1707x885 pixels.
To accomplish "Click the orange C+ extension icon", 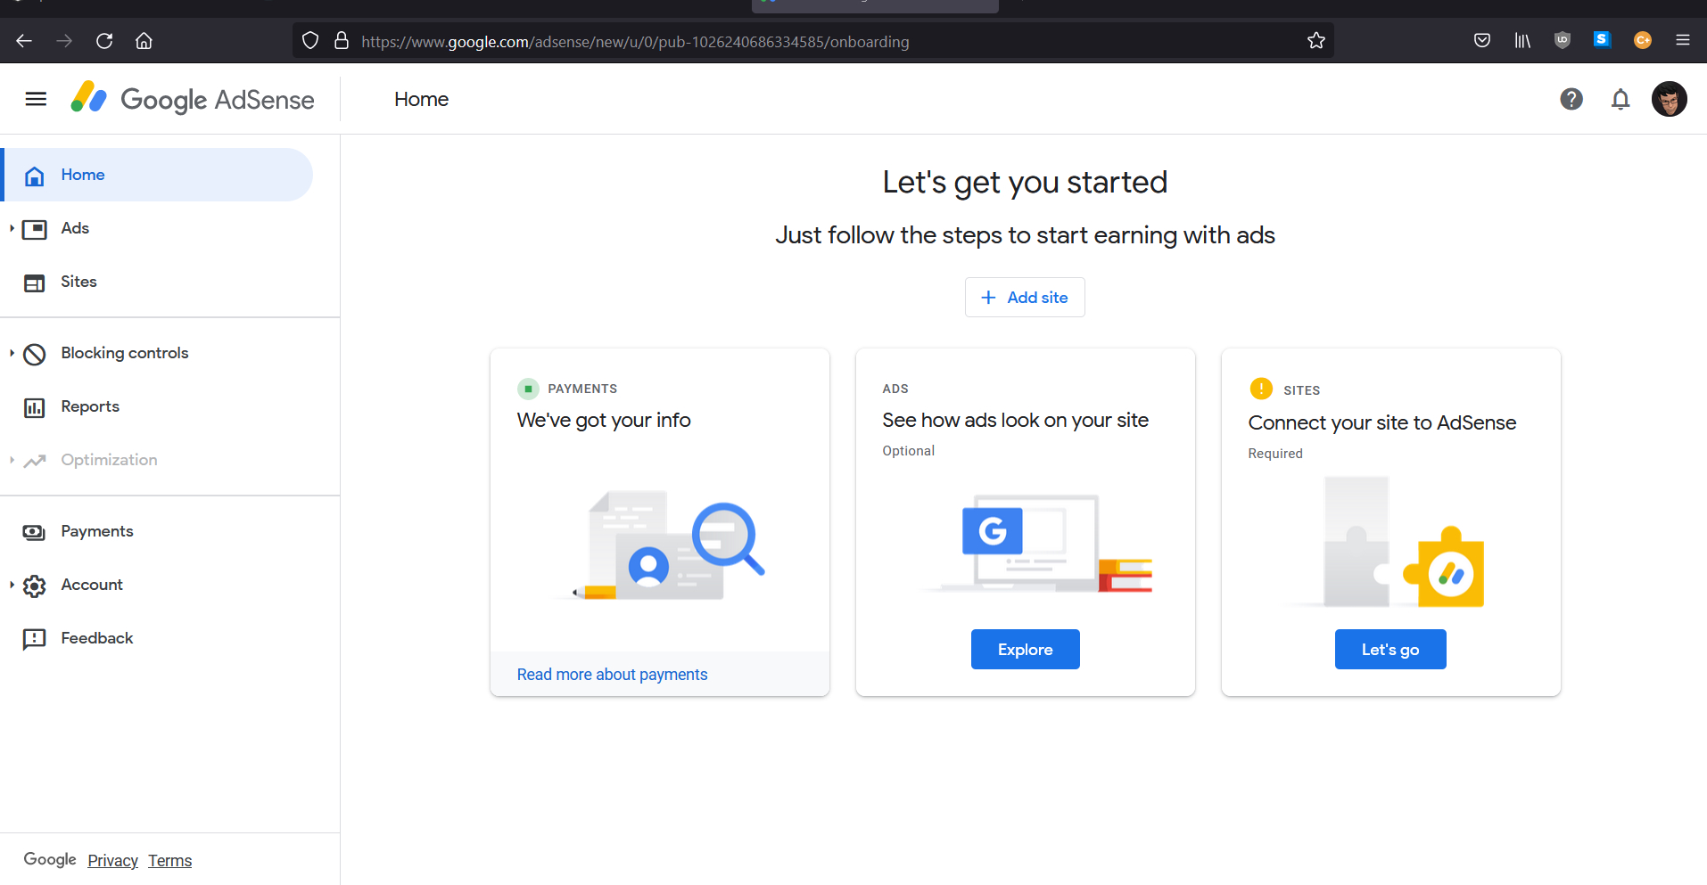I will (1642, 40).
